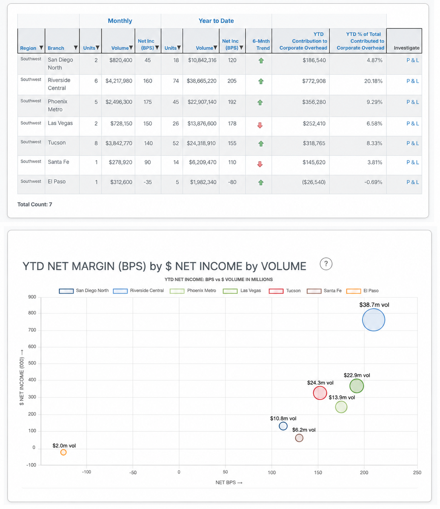Open the P & L link for Riverside Central

coord(412,81)
